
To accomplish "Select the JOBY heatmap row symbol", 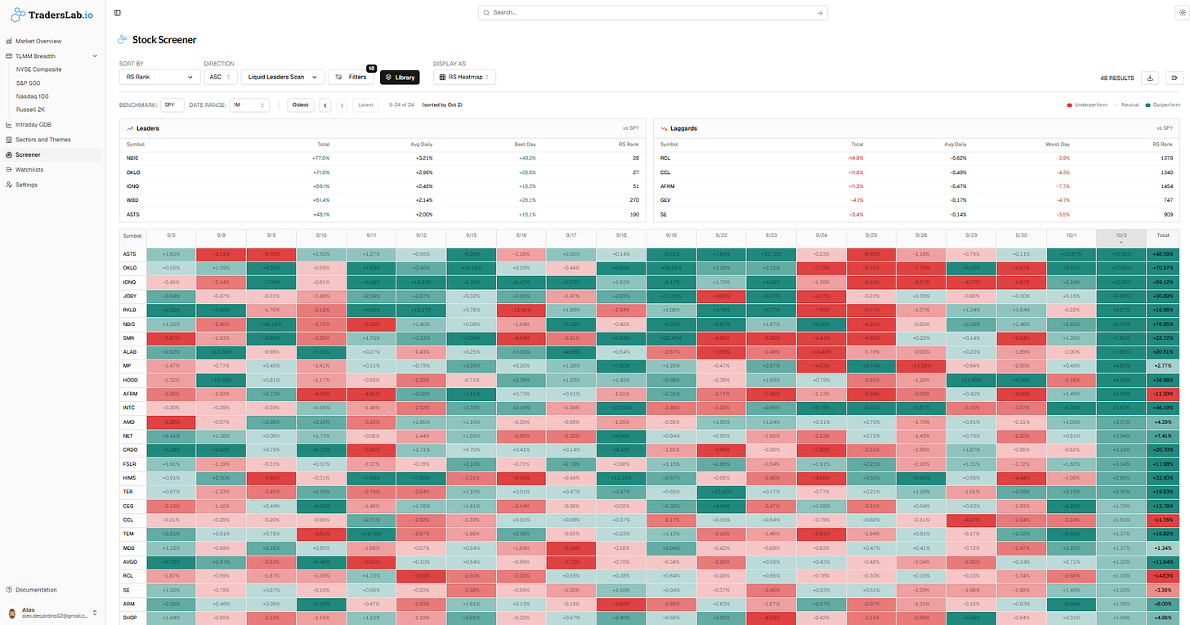I will [x=129, y=295].
